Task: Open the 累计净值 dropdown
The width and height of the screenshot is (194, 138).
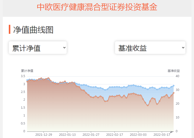Action: [38, 48]
